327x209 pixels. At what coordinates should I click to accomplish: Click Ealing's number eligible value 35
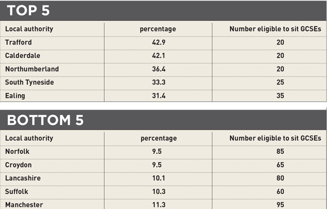click(280, 95)
